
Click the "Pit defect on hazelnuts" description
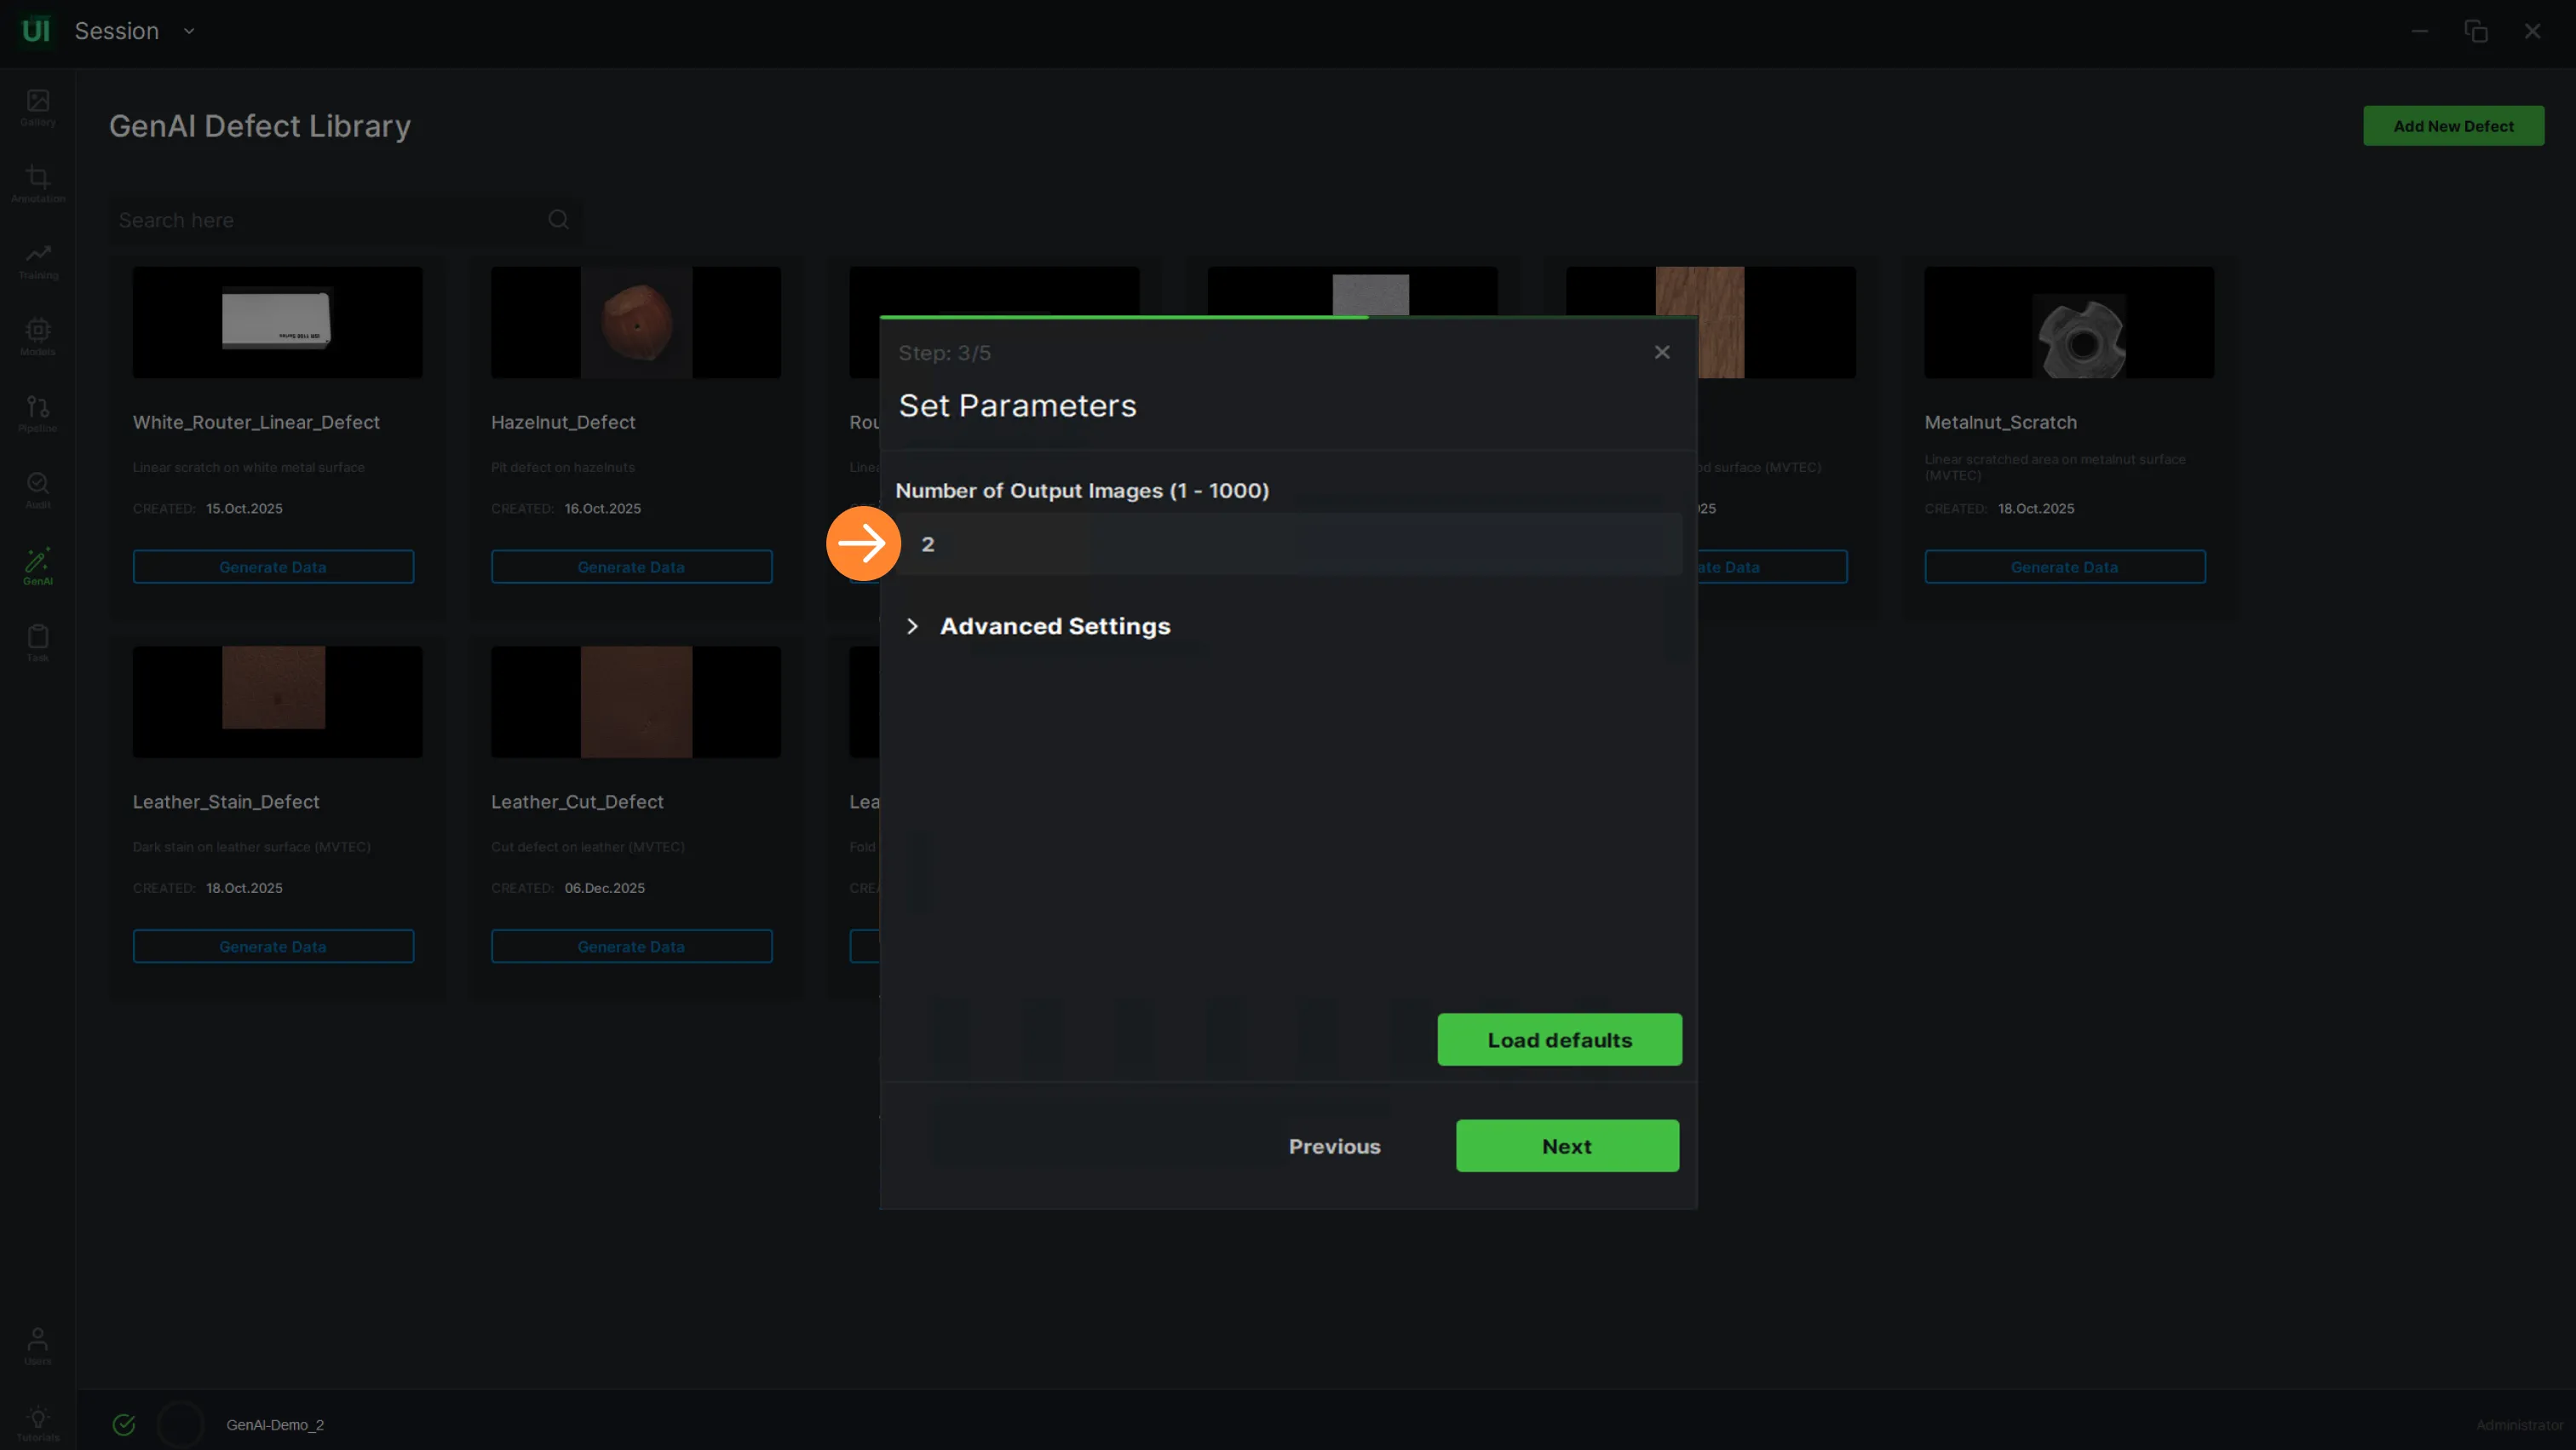point(563,467)
